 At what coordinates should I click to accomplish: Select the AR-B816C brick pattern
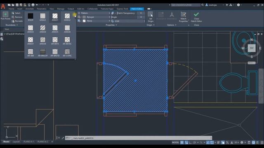point(67,40)
